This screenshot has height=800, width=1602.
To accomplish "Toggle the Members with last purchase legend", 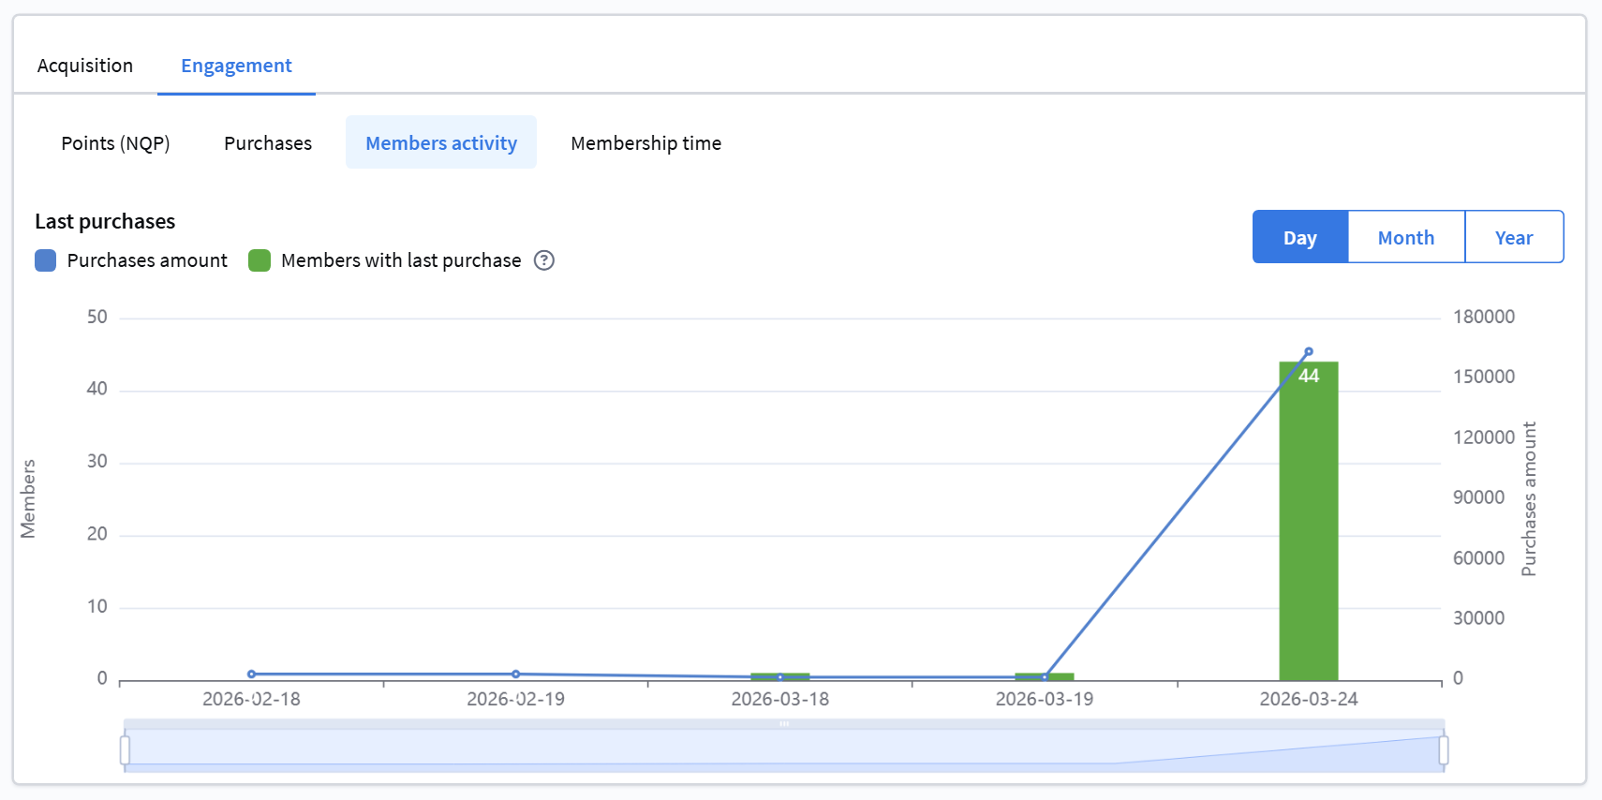I will pos(401,260).
